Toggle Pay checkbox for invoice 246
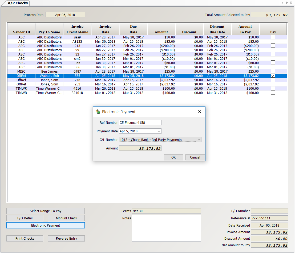This screenshot has height=253, width=295. 273,80
